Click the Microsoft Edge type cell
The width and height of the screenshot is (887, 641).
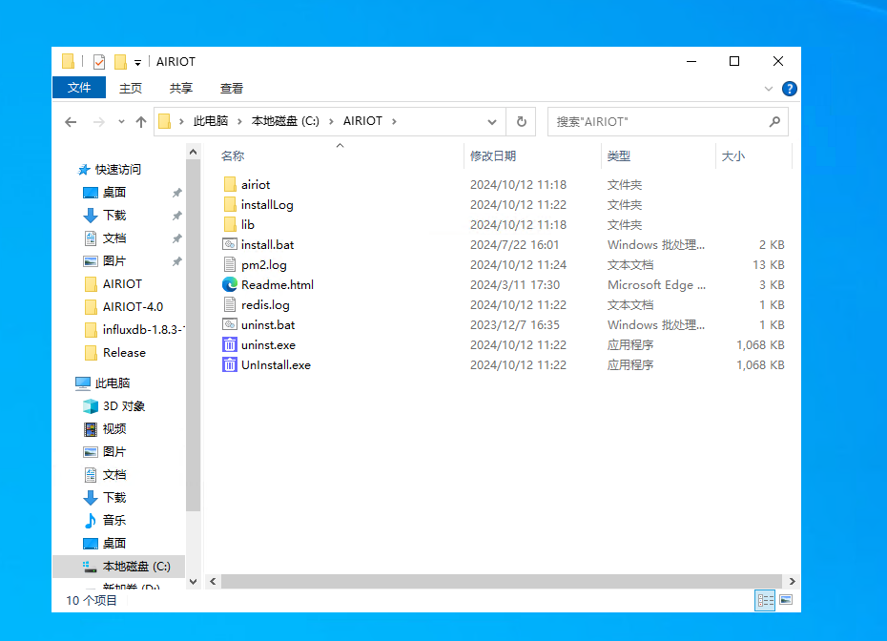point(656,285)
